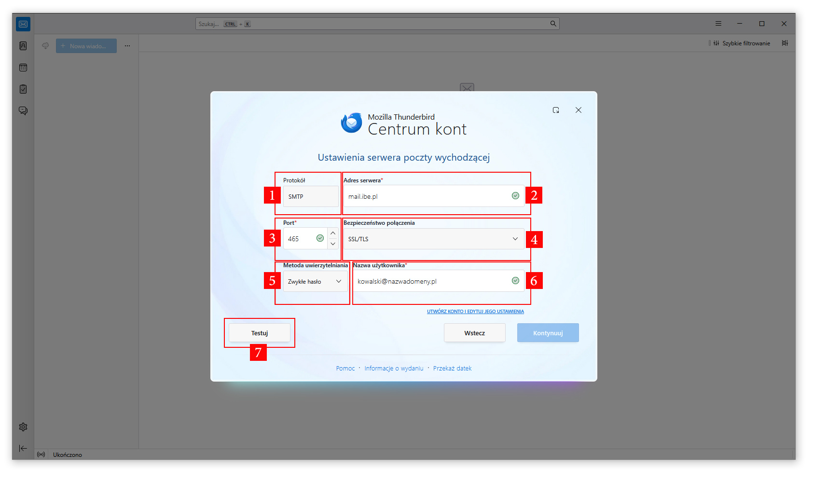
Task: Click the Mail space icon
Action: 23,24
